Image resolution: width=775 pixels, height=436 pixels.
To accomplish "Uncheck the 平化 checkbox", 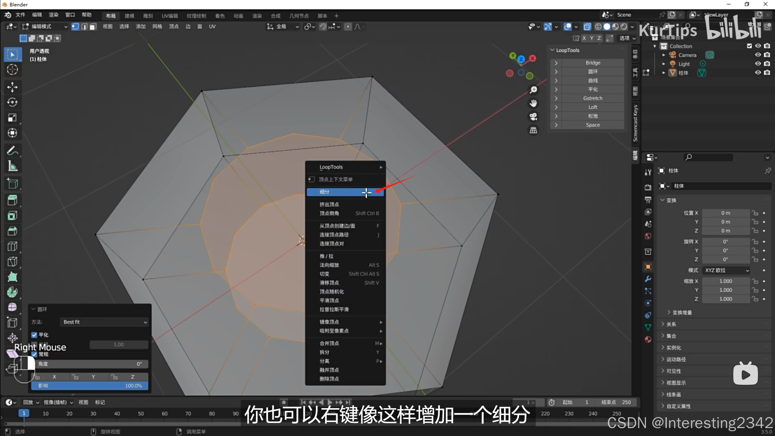I will click(34, 335).
